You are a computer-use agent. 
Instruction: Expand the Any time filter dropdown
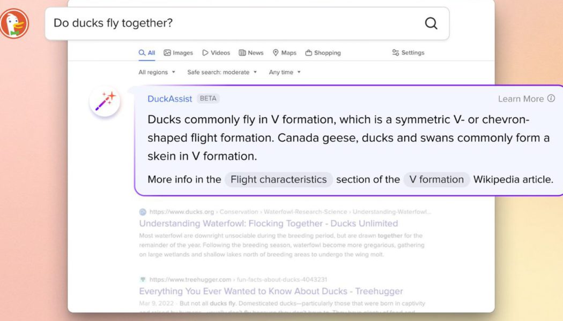click(x=284, y=71)
